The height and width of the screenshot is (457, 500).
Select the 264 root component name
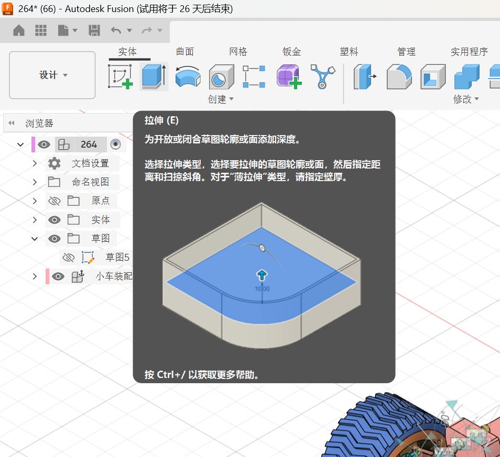pyautogui.click(x=89, y=144)
